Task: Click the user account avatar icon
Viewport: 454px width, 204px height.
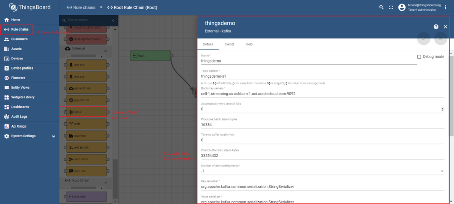Action: click(x=402, y=7)
